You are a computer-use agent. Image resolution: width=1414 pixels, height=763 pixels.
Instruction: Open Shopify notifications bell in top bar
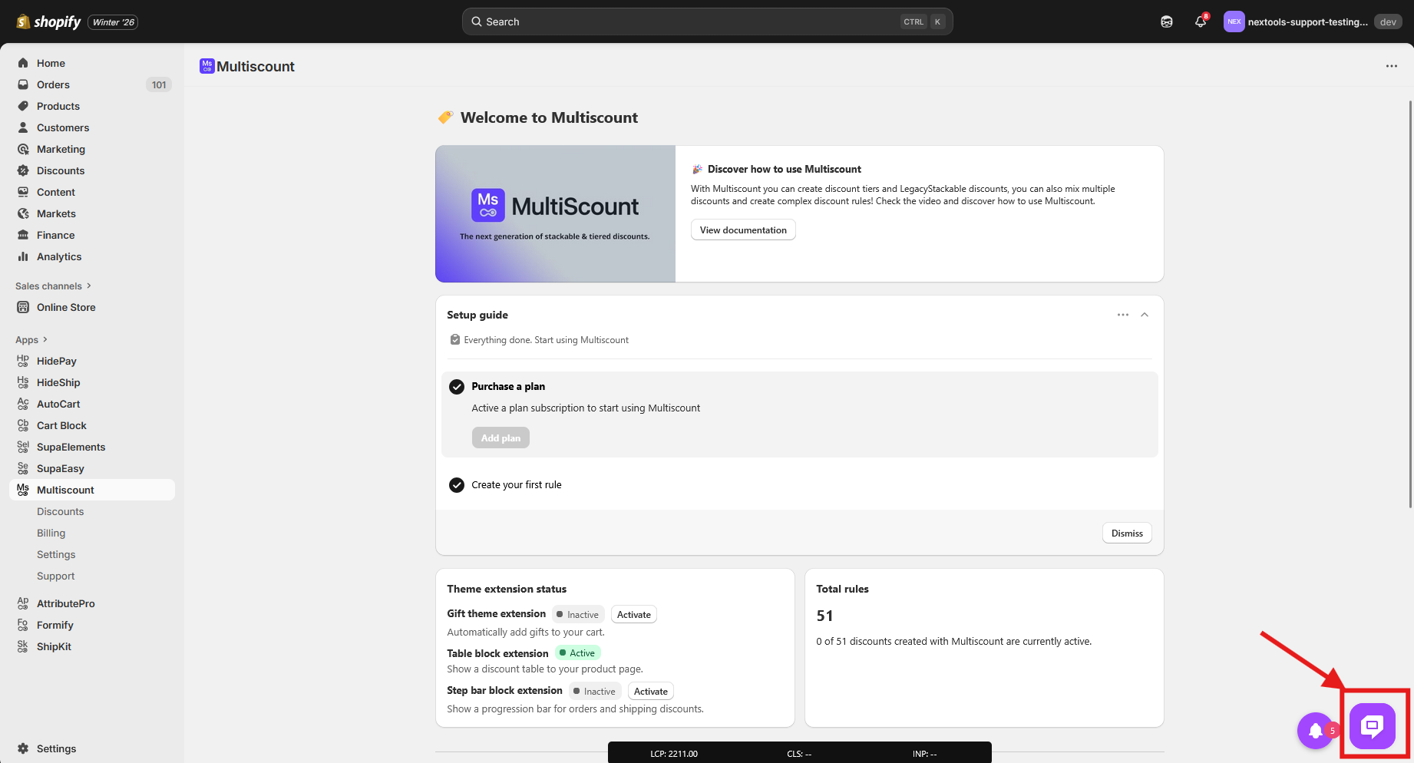(x=1200, y=21)
